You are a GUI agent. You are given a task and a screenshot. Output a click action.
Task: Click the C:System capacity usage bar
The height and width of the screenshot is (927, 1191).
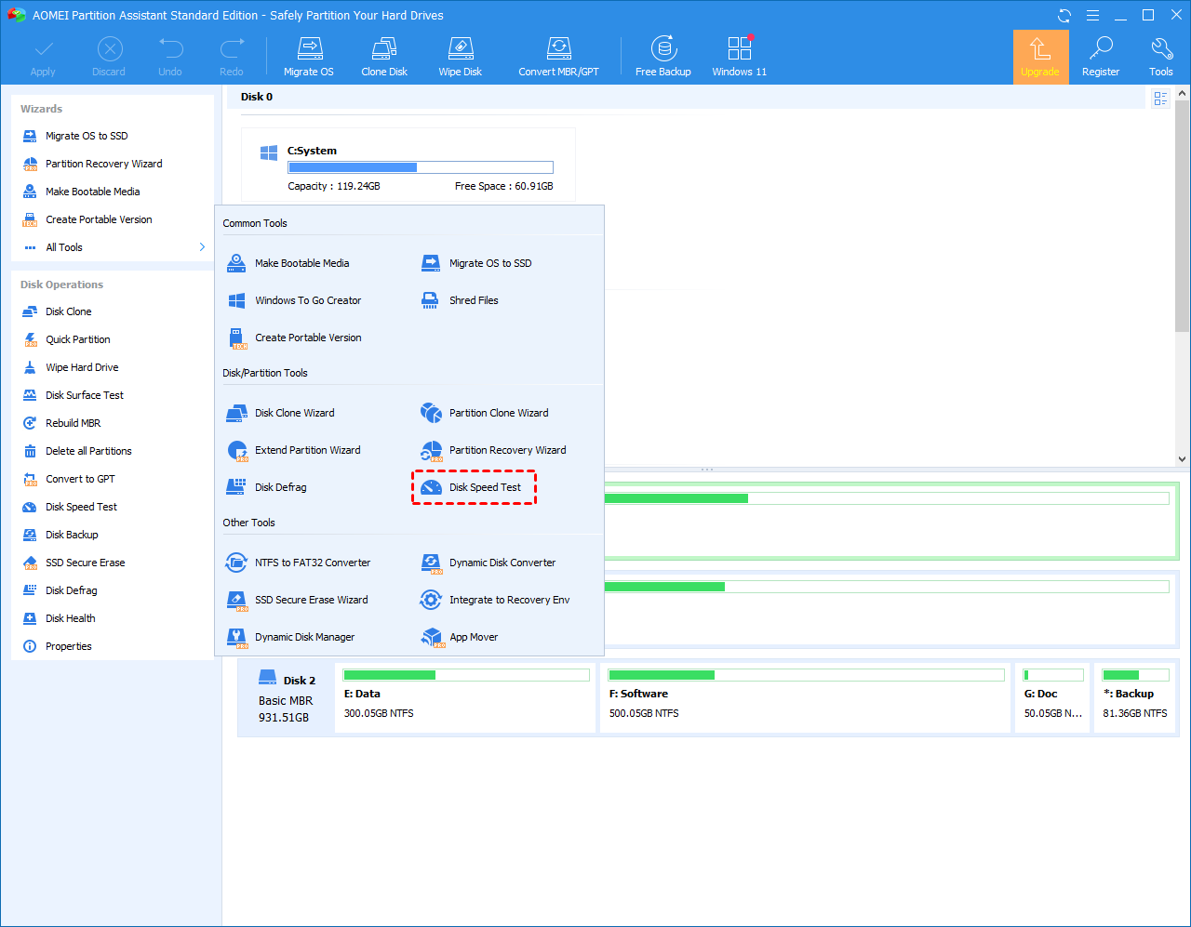click(x=421, y=167)
